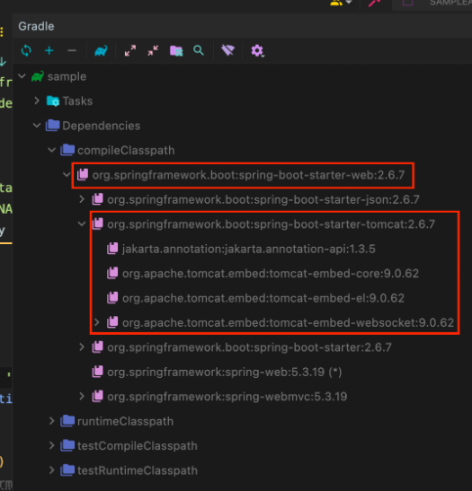472x491 pixels.
Task: Select the 'testRuntimeClasspath' configuration
Action: pyautogui.click(x=138, y=470)
